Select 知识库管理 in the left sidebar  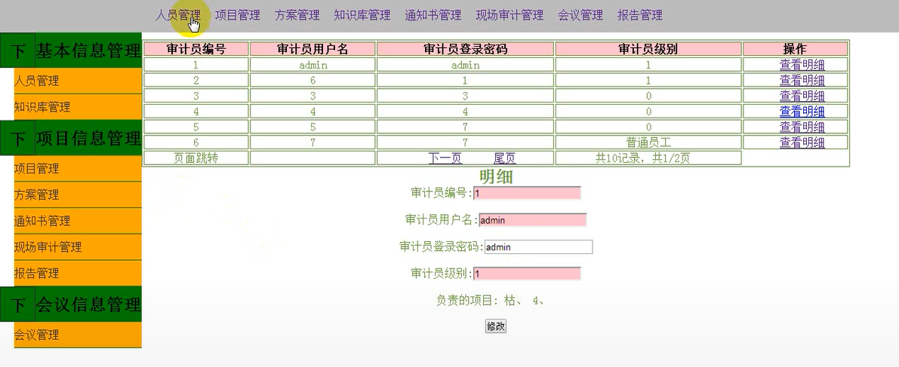pos(78,107)
